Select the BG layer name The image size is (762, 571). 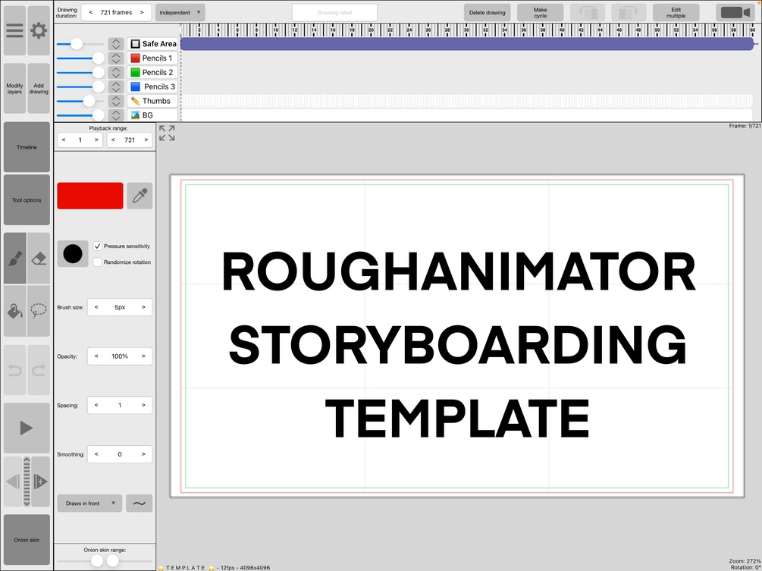click(x=148, y=115)
